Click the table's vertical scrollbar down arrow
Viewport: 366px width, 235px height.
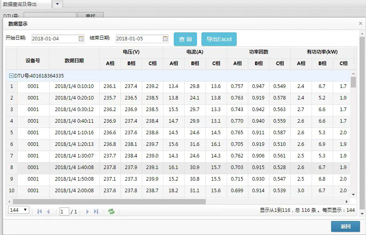[354, 196]
